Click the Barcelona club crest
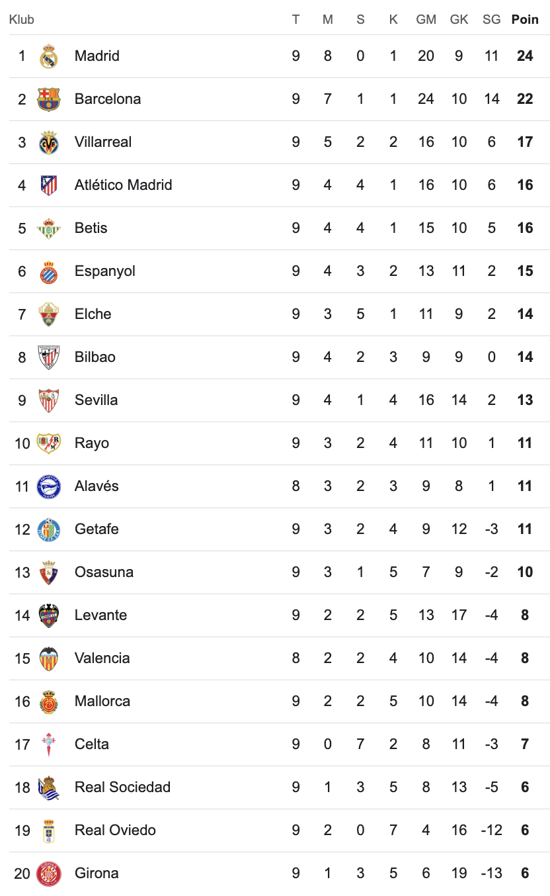Image resolution: width=550 pixels, height=896 pixels. click(49, 99)
